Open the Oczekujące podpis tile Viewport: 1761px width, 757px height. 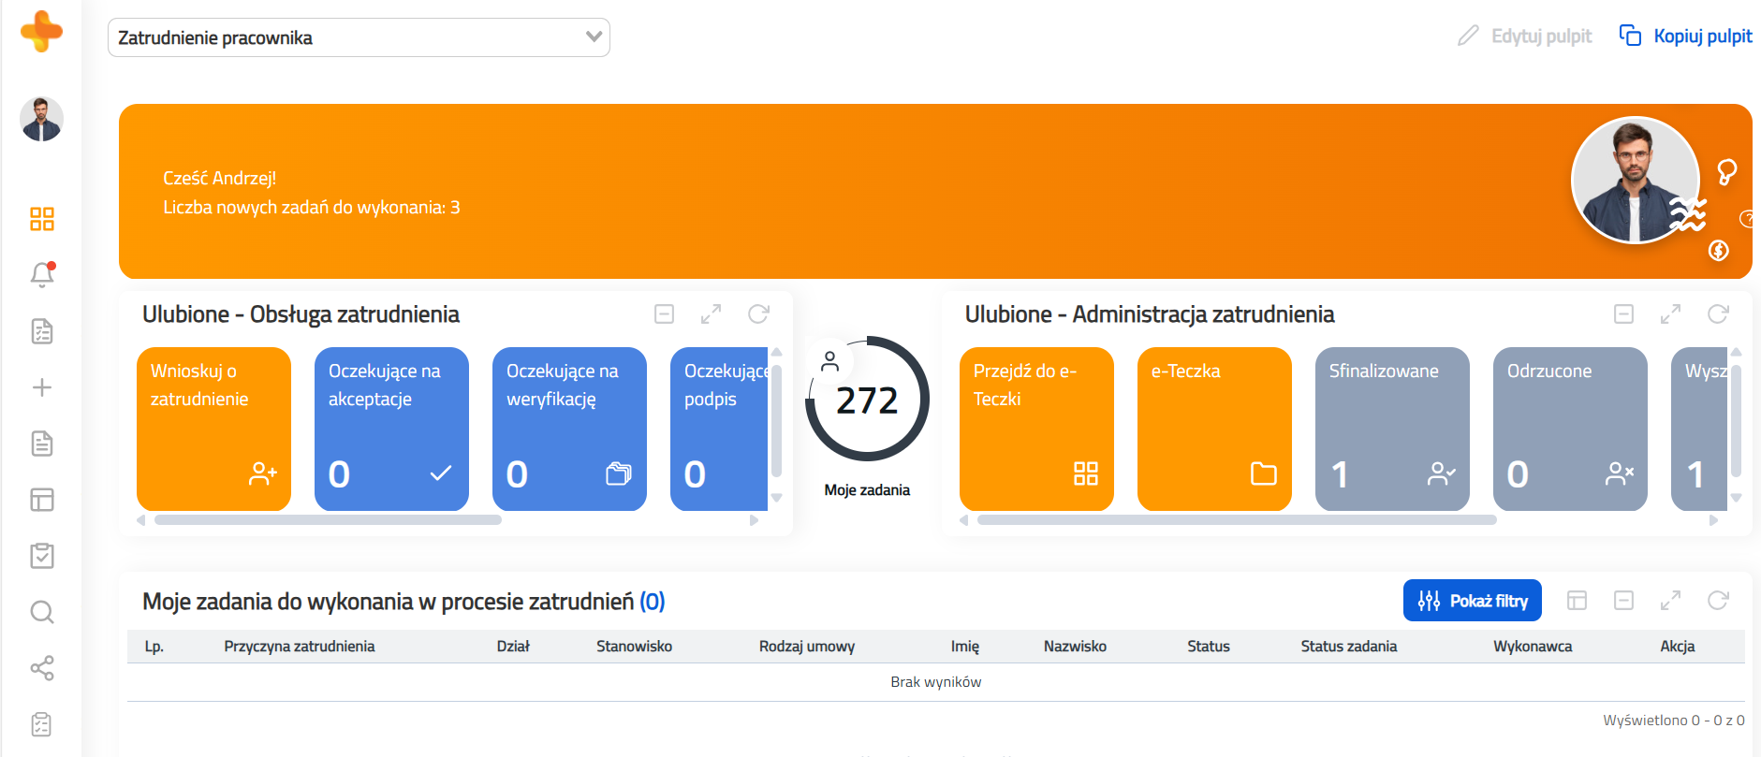click(x=719, y=429)
